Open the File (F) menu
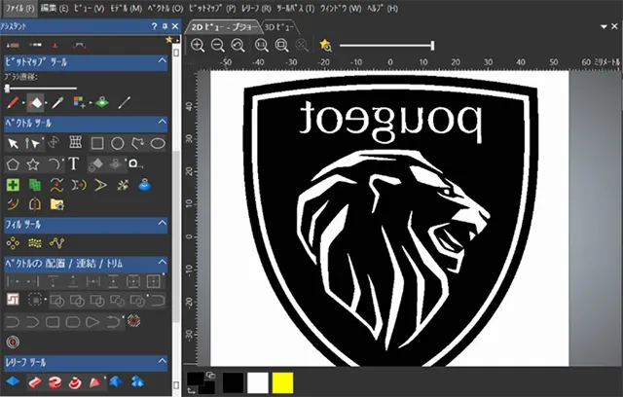Image resolution: width=623 pixels, height=397 pixels. coord(18,8)
